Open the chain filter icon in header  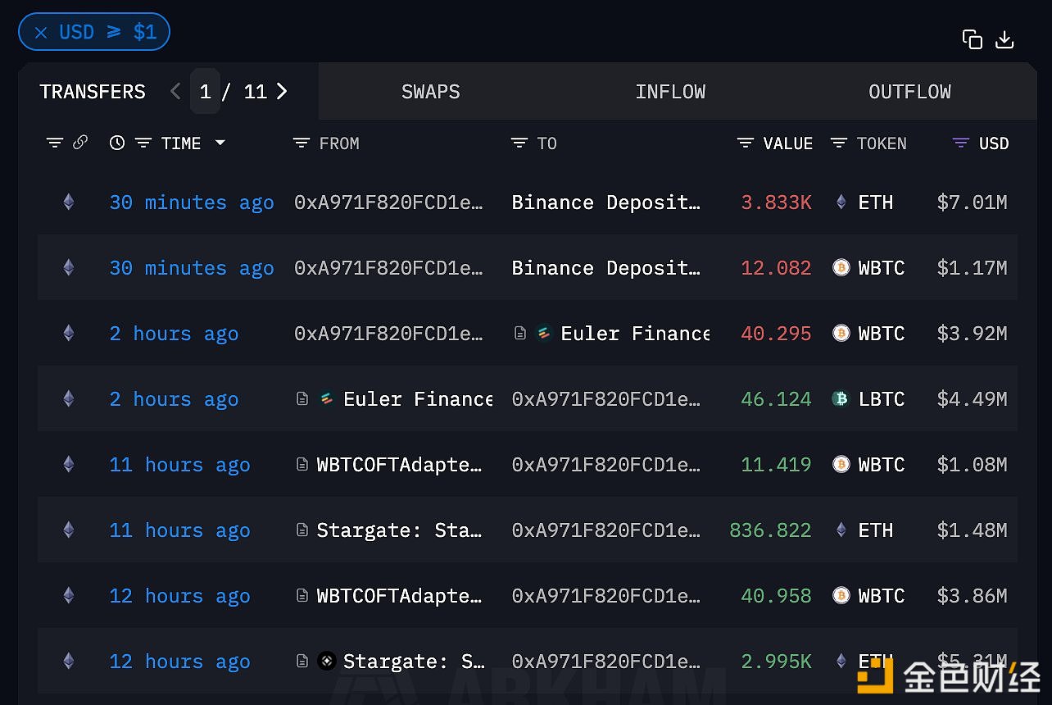pos(55,143)
